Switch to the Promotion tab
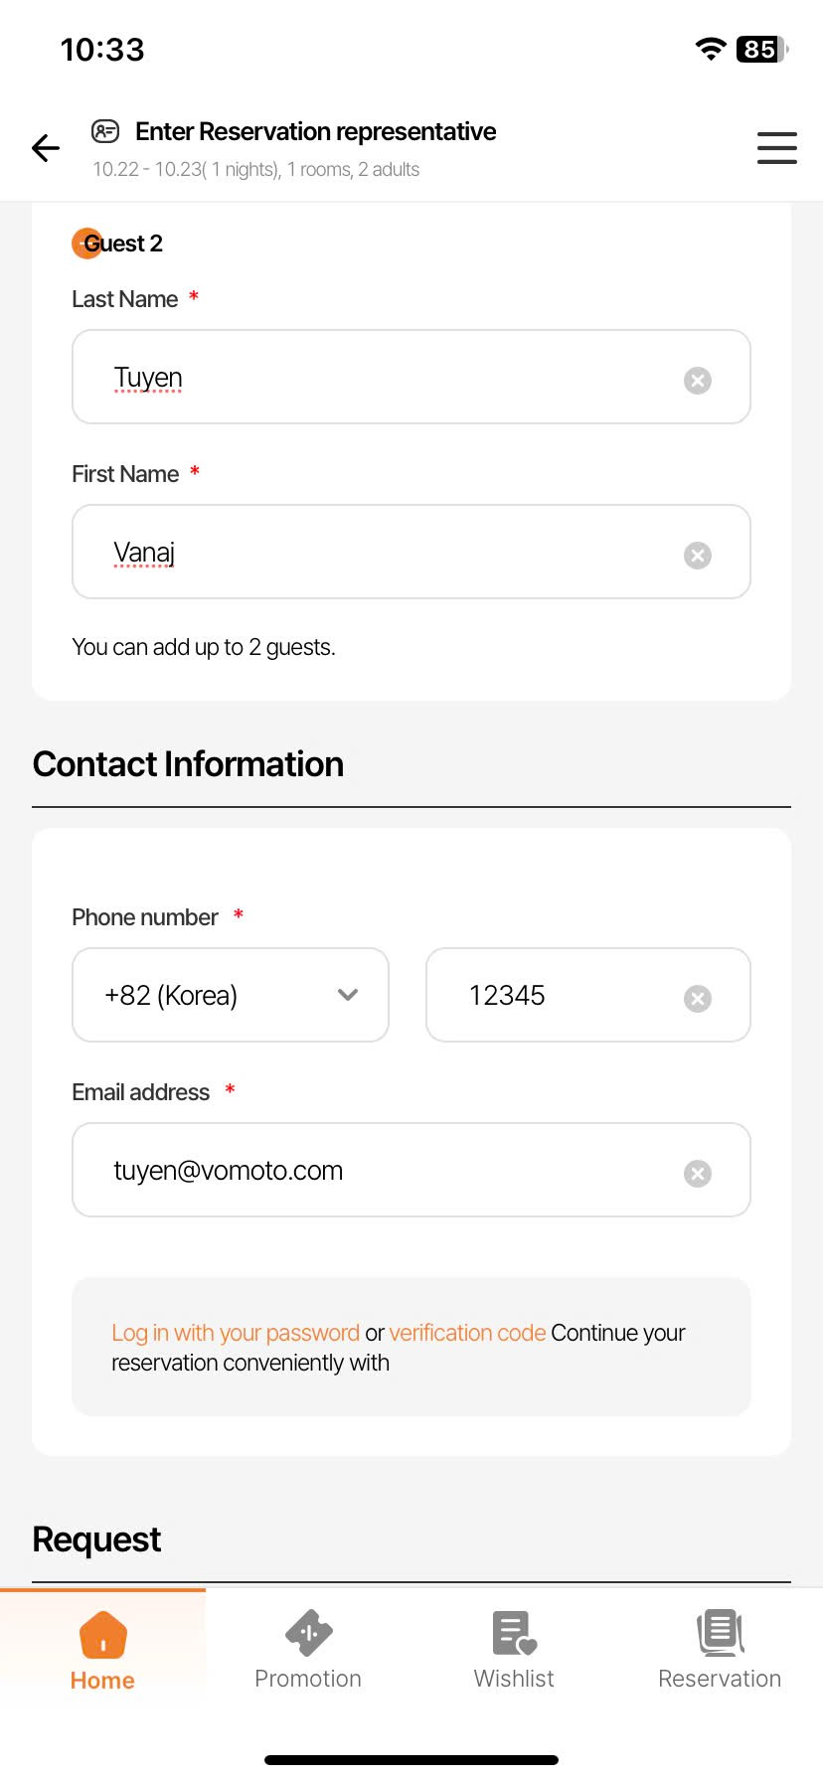The image size is (823, 1781). (x=308, y=1650)
